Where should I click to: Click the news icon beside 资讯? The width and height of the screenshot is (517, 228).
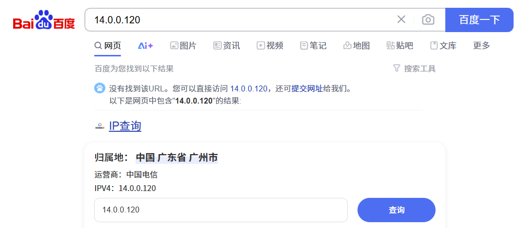tap(217, 46)
